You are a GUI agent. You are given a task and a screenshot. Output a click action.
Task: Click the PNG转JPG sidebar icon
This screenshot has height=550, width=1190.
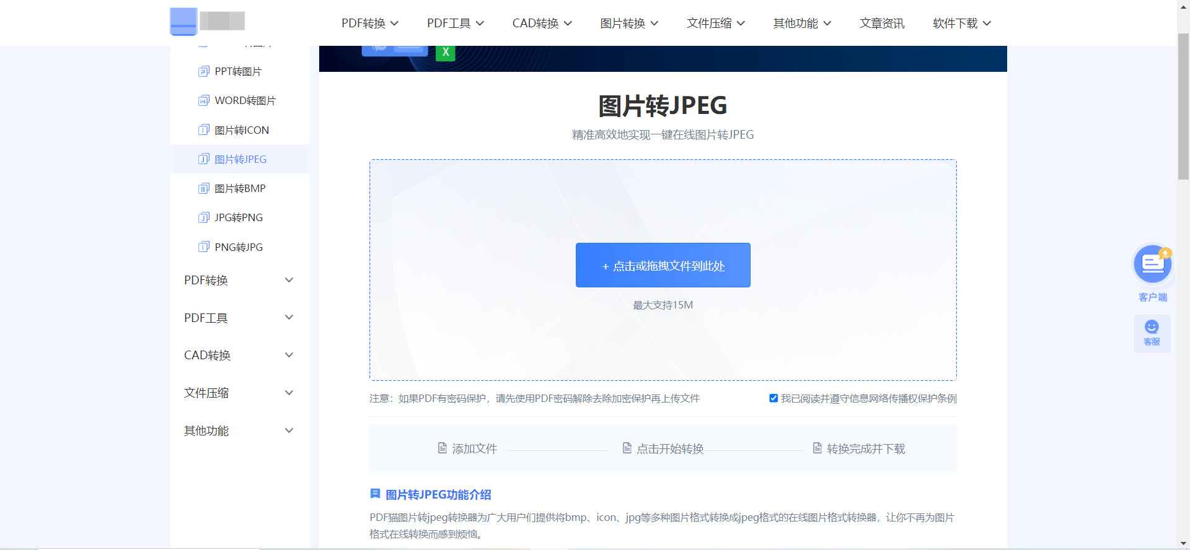pyautogui.click(x=203, y=247)
